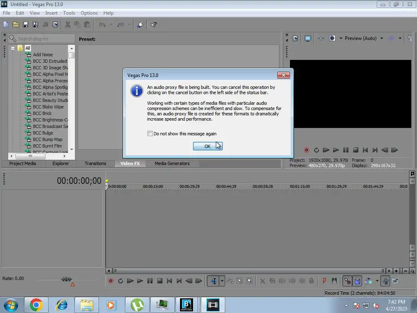Click the Stop button in timeline transport

[160, 281]
